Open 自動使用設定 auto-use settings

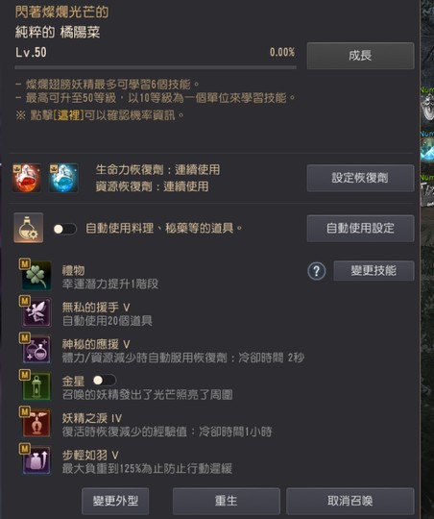point(360,228)
